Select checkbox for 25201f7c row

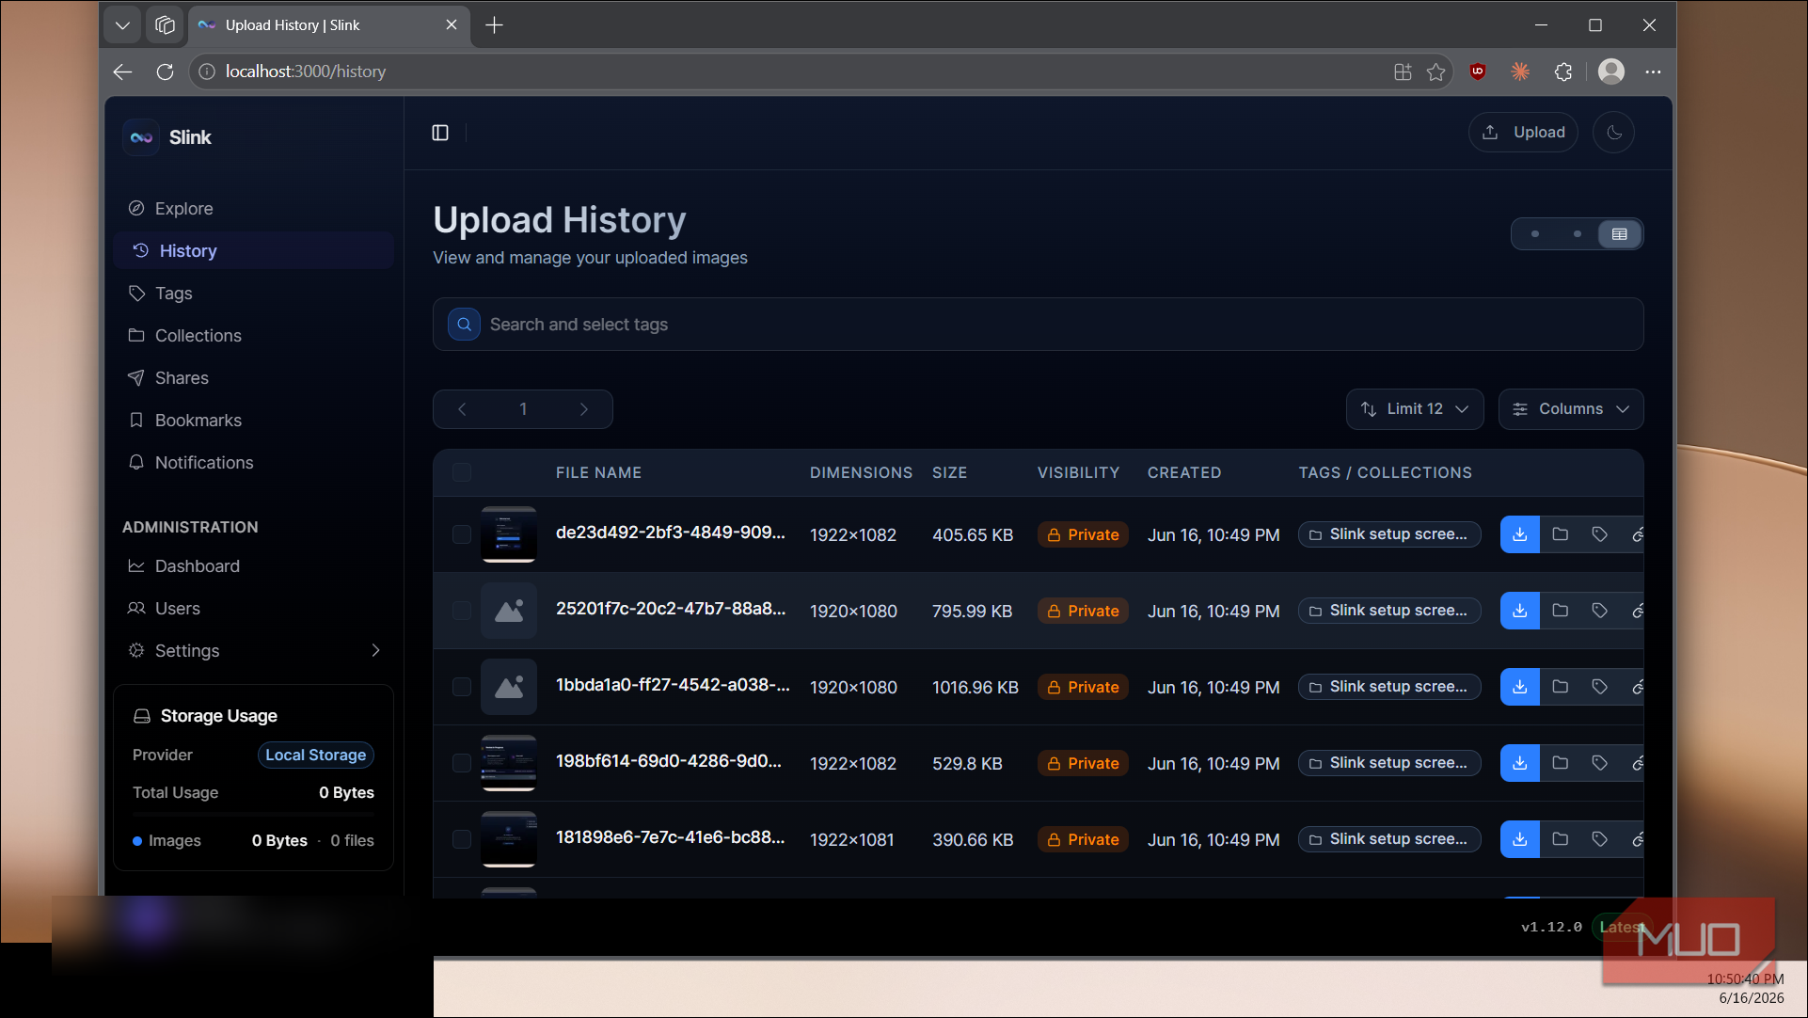462,611
